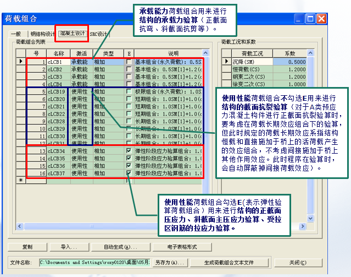Click the 名称 column header
351x277 pixels.
pos(58,53)
